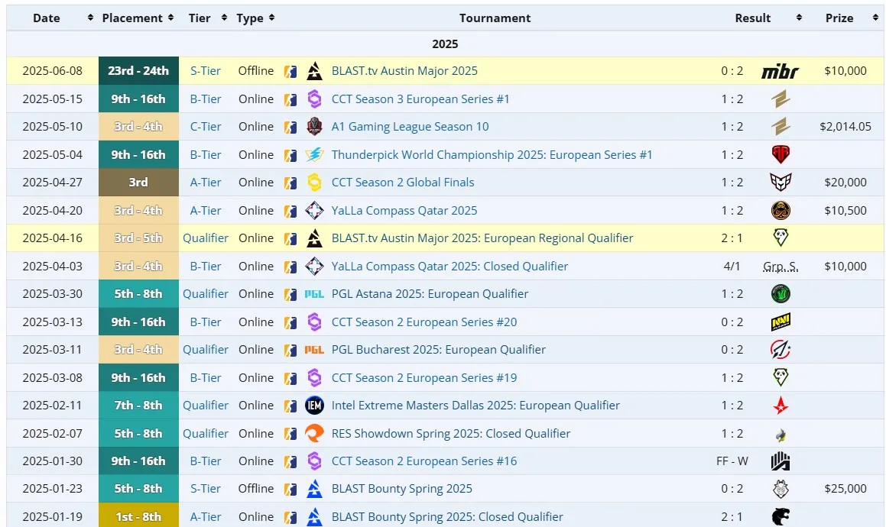Screen dimensions: 886x527
Task: Click BLAST.tv tournament icon next to Austin Major 2025
Action: point(314,71)
